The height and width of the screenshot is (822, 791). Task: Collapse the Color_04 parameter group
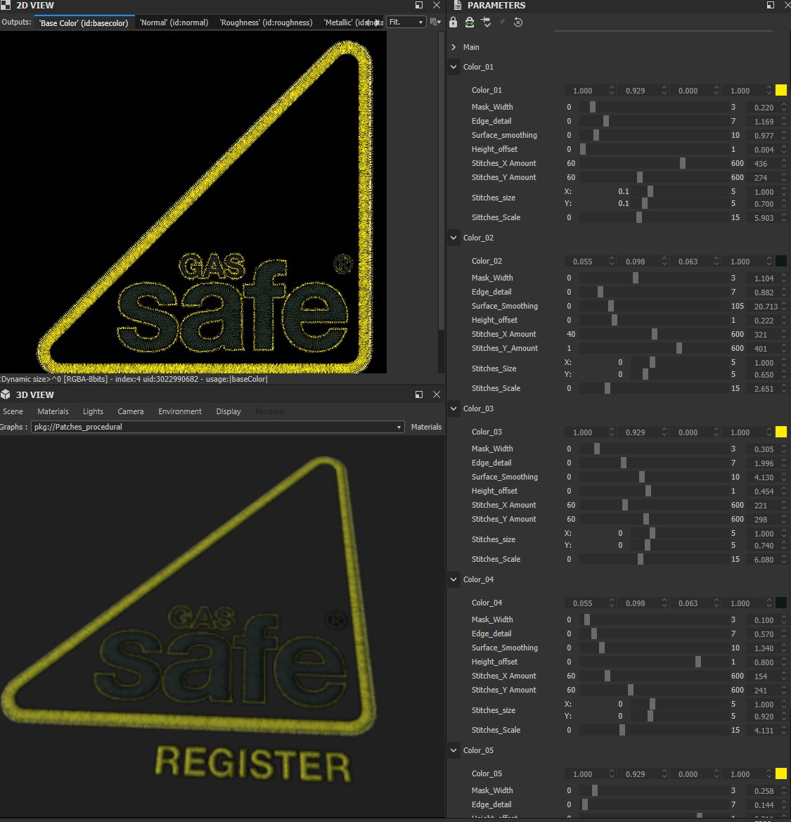[454, 580]
